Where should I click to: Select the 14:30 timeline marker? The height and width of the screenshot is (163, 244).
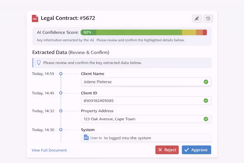pyautogui.click(x=61, y=130)
